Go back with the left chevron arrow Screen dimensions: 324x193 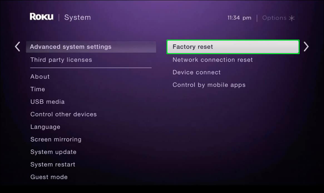click(18, 47)
